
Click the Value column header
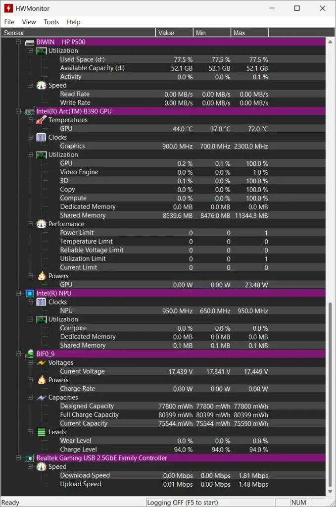coord(175,33)
